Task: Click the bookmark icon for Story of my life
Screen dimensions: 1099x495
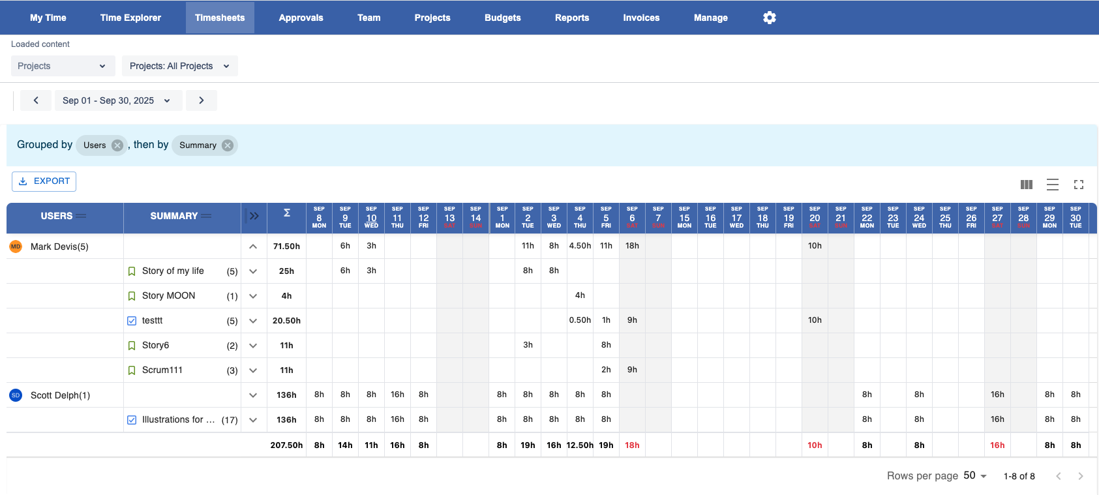Action: click(x=132, y=271)
